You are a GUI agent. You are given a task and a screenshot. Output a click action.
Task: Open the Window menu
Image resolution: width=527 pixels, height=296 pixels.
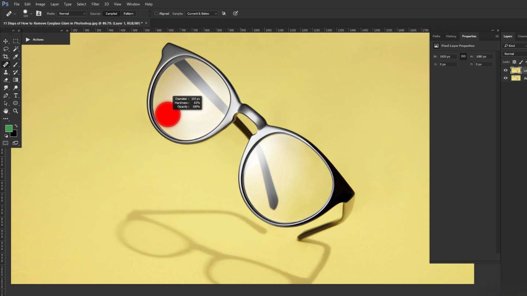133,4
